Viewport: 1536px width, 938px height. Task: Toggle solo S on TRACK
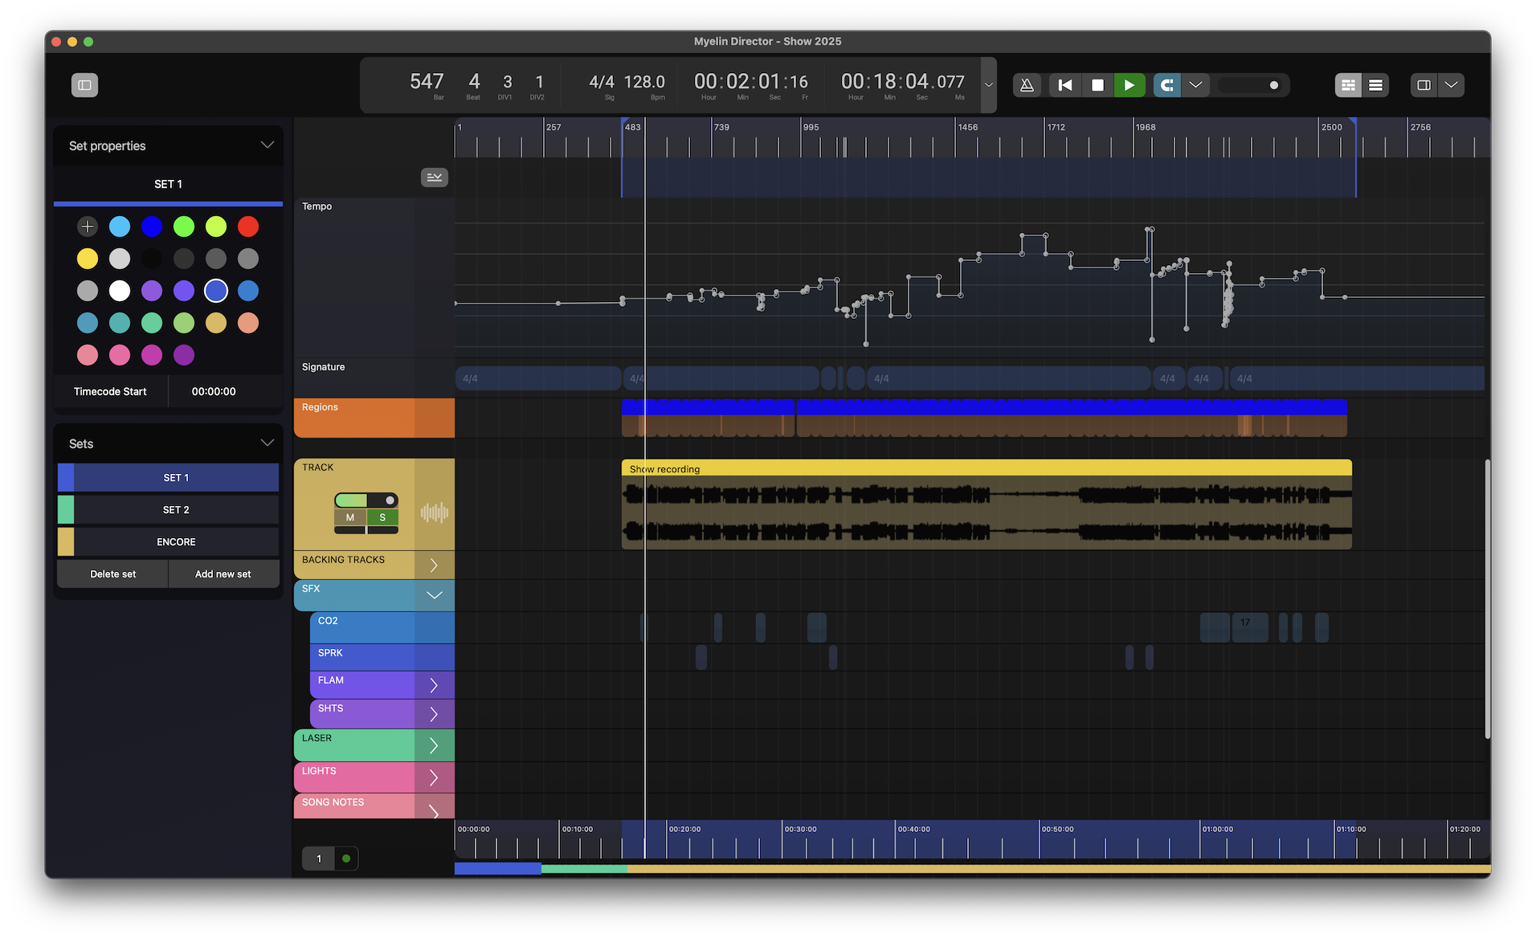tap(382, 518)
